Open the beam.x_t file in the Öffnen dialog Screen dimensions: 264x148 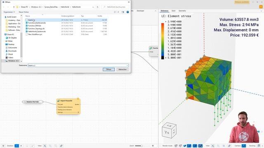point(66,20)
